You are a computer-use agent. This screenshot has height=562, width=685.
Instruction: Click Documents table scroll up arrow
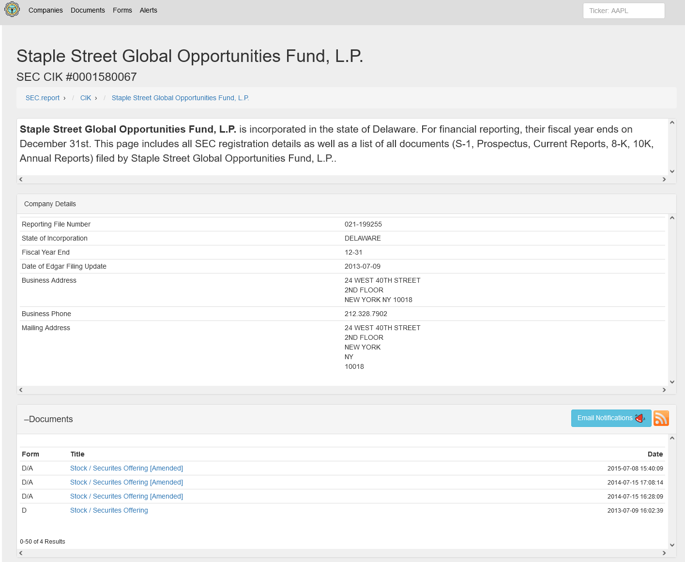pyautogui.click(x=672, y=438)
